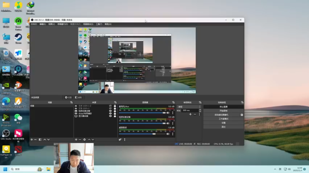Undock the Scenes panel float icon
This screenshot has width=309, height=173.
coord(71,102)
